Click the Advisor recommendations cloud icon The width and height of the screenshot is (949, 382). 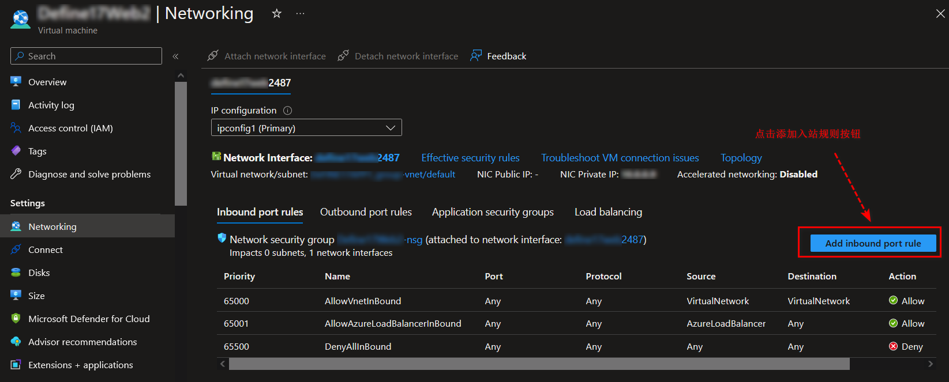coord(16,342)
